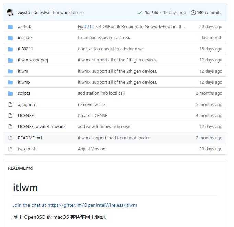234x227 pixels.
Task: View the 130 commits history
Action: point(209,13)
